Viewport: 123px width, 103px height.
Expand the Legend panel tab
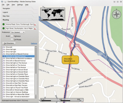click(5, 12)
